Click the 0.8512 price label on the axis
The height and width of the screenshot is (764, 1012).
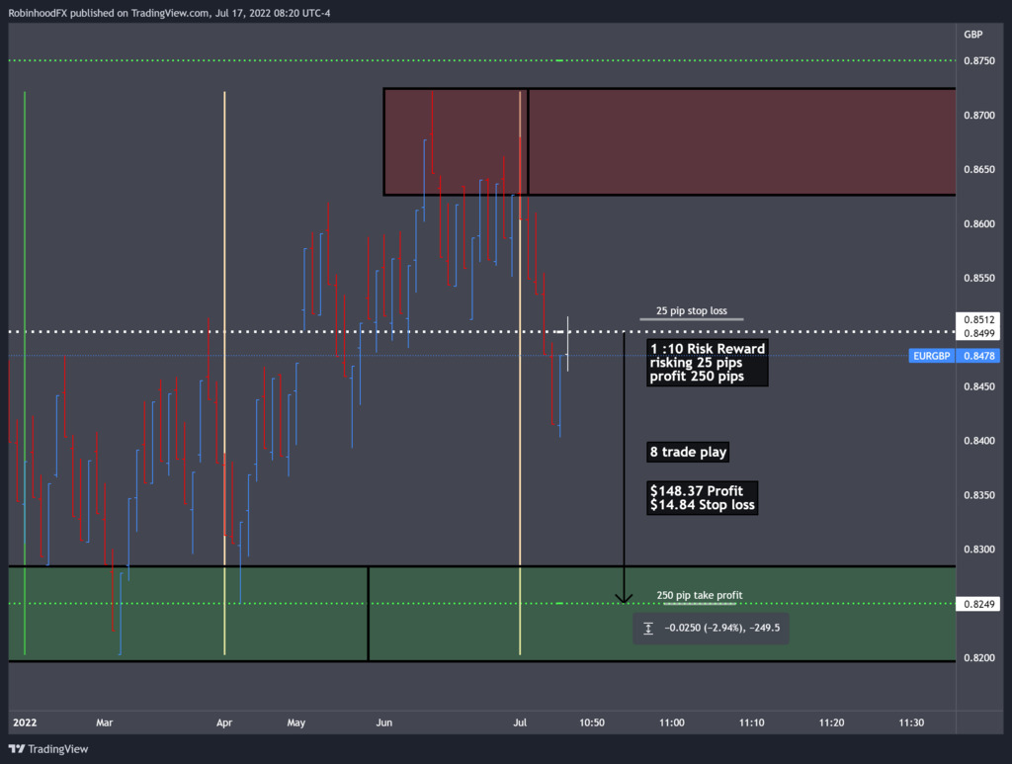pos(977,320)
